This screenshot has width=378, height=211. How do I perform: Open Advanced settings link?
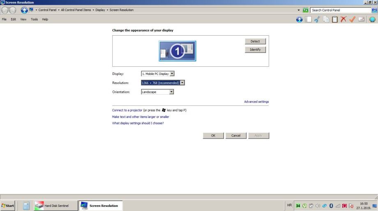(x=256, y=102)
